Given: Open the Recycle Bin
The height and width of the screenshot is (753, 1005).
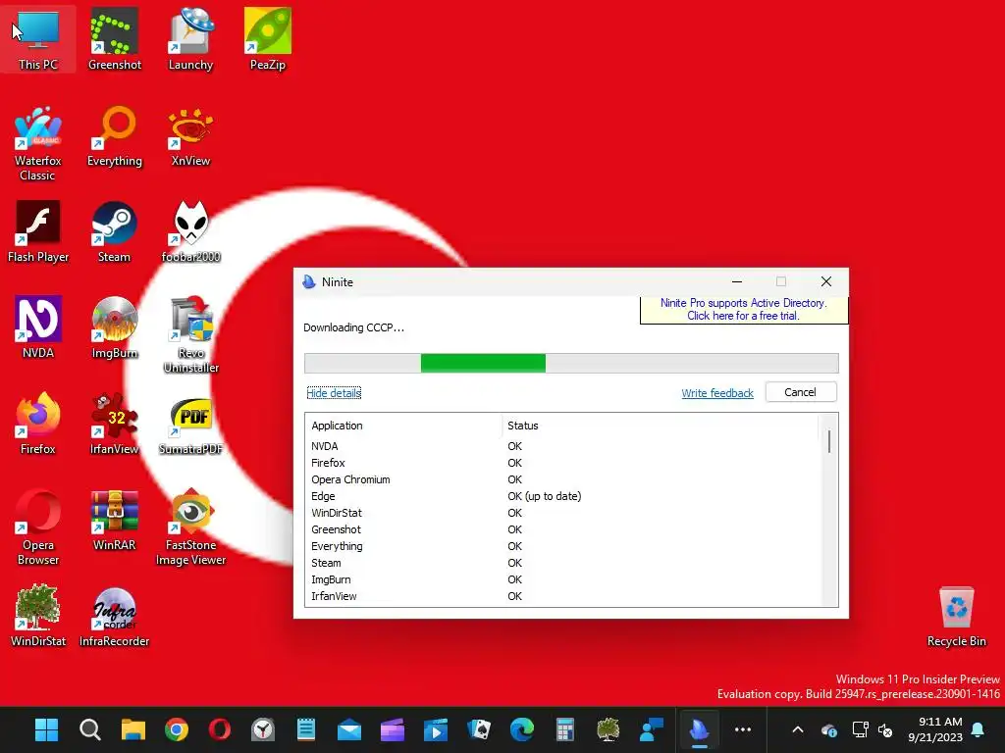Looking at the screenshot, I should (956, 616).
